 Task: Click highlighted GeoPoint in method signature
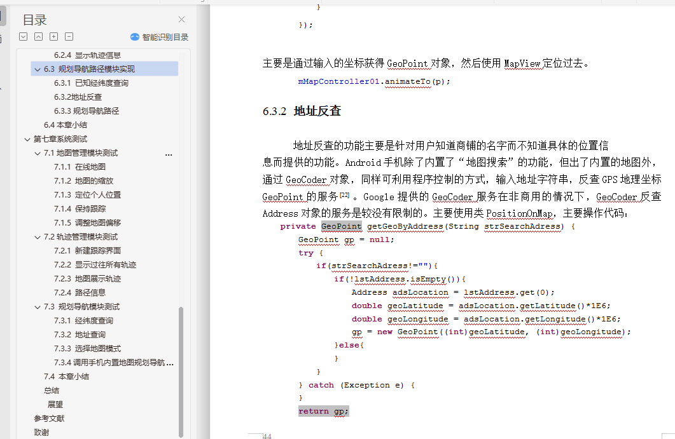[x=342, y=226]
